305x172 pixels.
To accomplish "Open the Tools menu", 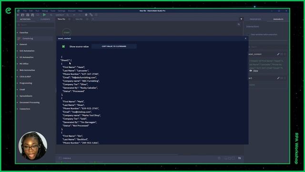I will pos(53,11).
